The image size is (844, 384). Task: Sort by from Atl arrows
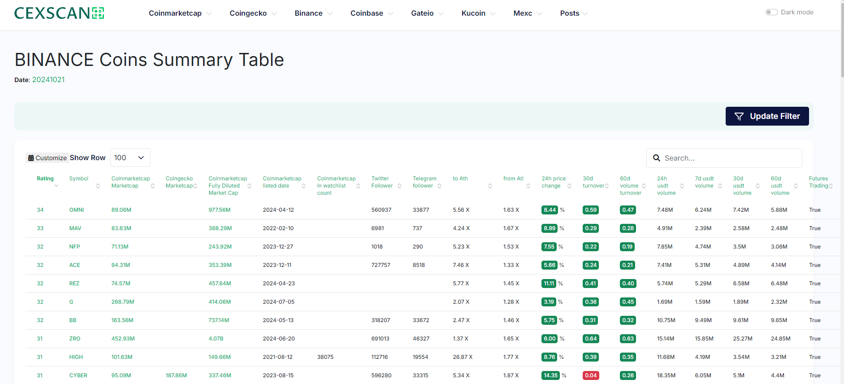pyautogui.click(x=528, y=186)
